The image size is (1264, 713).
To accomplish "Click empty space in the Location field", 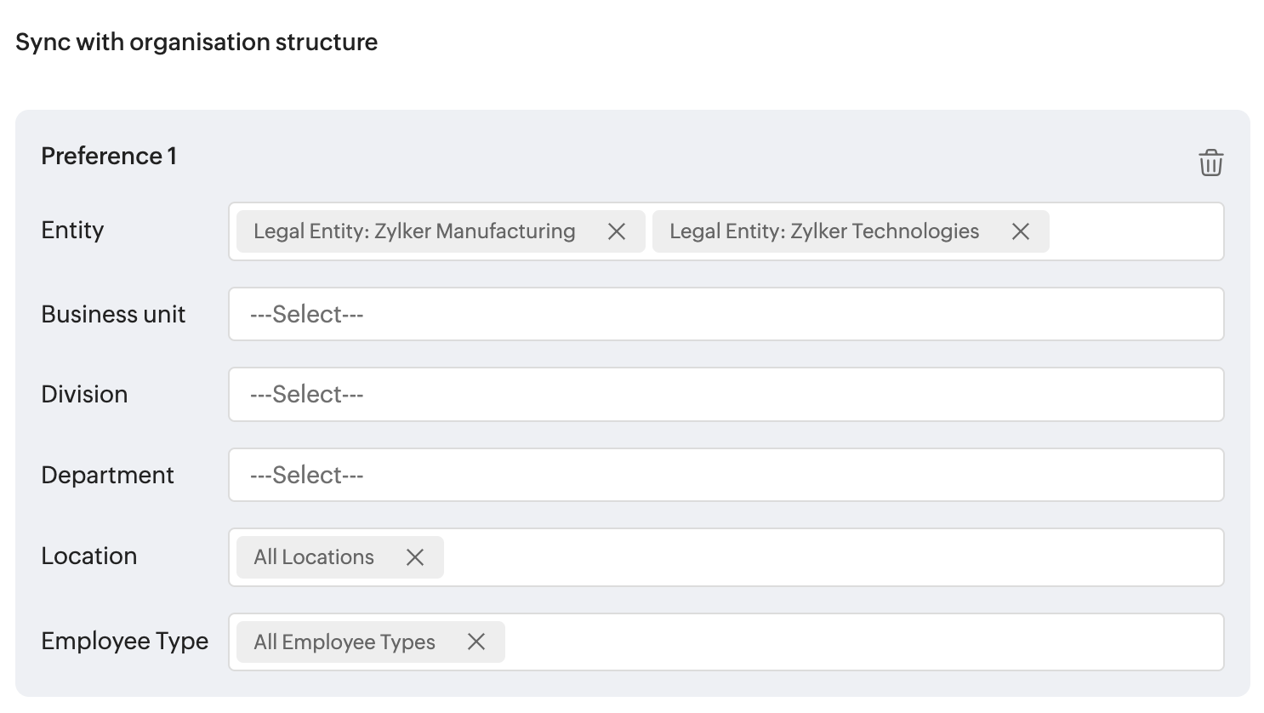I will point(834,557).
